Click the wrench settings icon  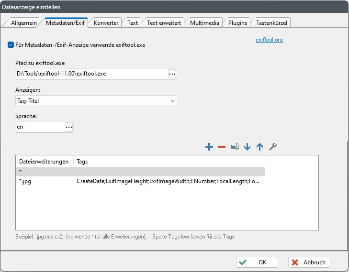[272, 147]
